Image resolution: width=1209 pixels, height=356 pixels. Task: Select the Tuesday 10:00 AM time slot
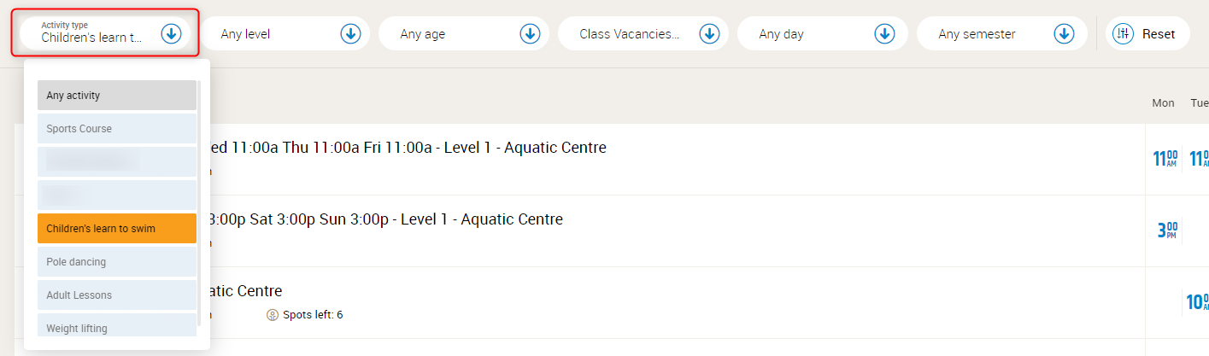click(1198, 302)
